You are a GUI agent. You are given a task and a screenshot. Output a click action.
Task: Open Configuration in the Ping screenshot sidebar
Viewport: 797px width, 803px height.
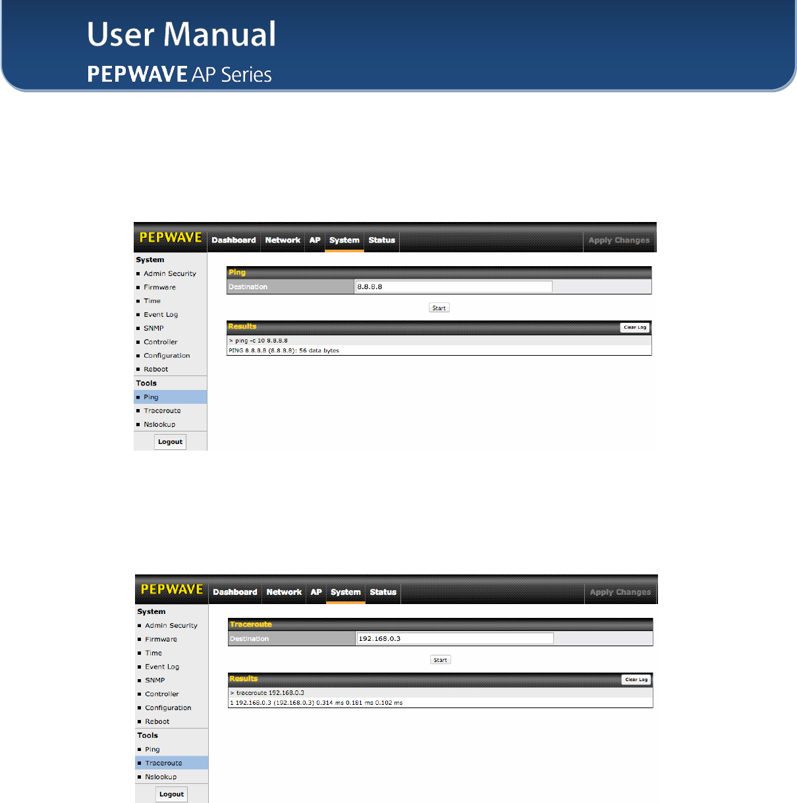pos(167,356)
